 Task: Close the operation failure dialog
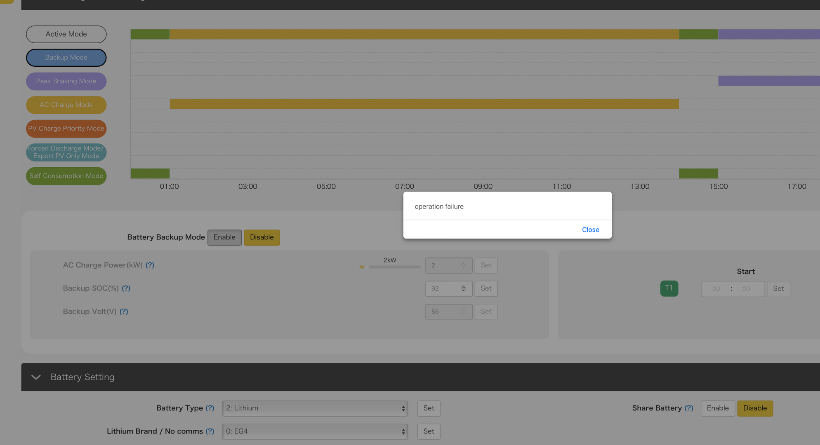pos(590,230)
